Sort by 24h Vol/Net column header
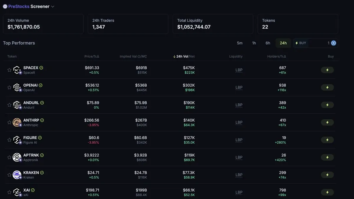This screenshot has width=354, height=199. 184,56
